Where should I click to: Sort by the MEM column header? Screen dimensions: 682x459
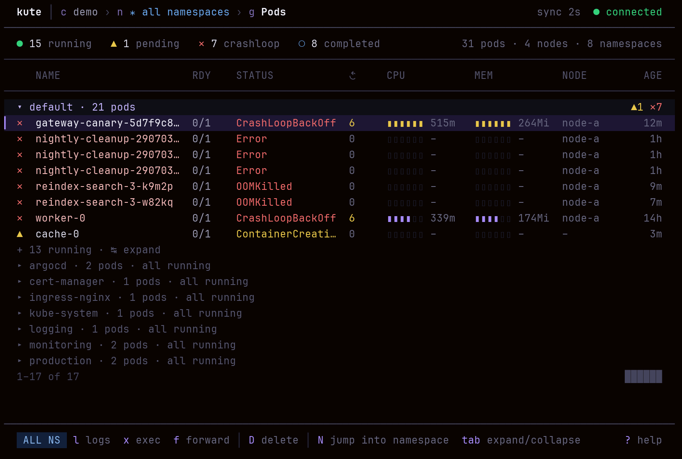[484, 76]
